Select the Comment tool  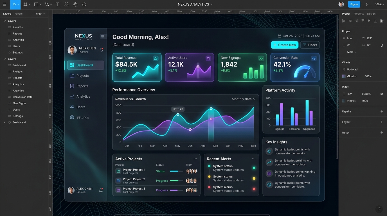click(x=84, y=4)
